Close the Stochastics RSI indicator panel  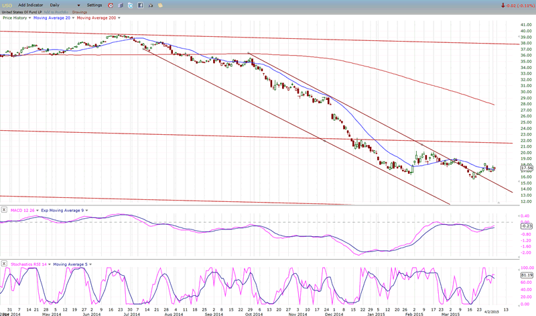[x=4, y=264]
